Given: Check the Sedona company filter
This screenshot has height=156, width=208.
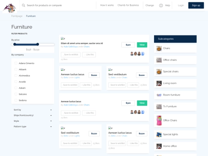Looking at the screenshot, I should pyautogui.click(x=16, y=100).
